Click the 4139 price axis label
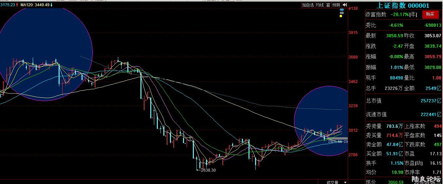Image resolution: width=443 pixels, height=184 pixels. coord(353,8)
